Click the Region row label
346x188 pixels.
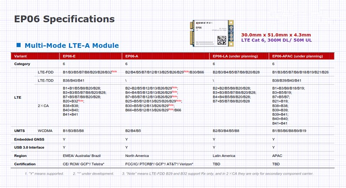pos(20,156)
